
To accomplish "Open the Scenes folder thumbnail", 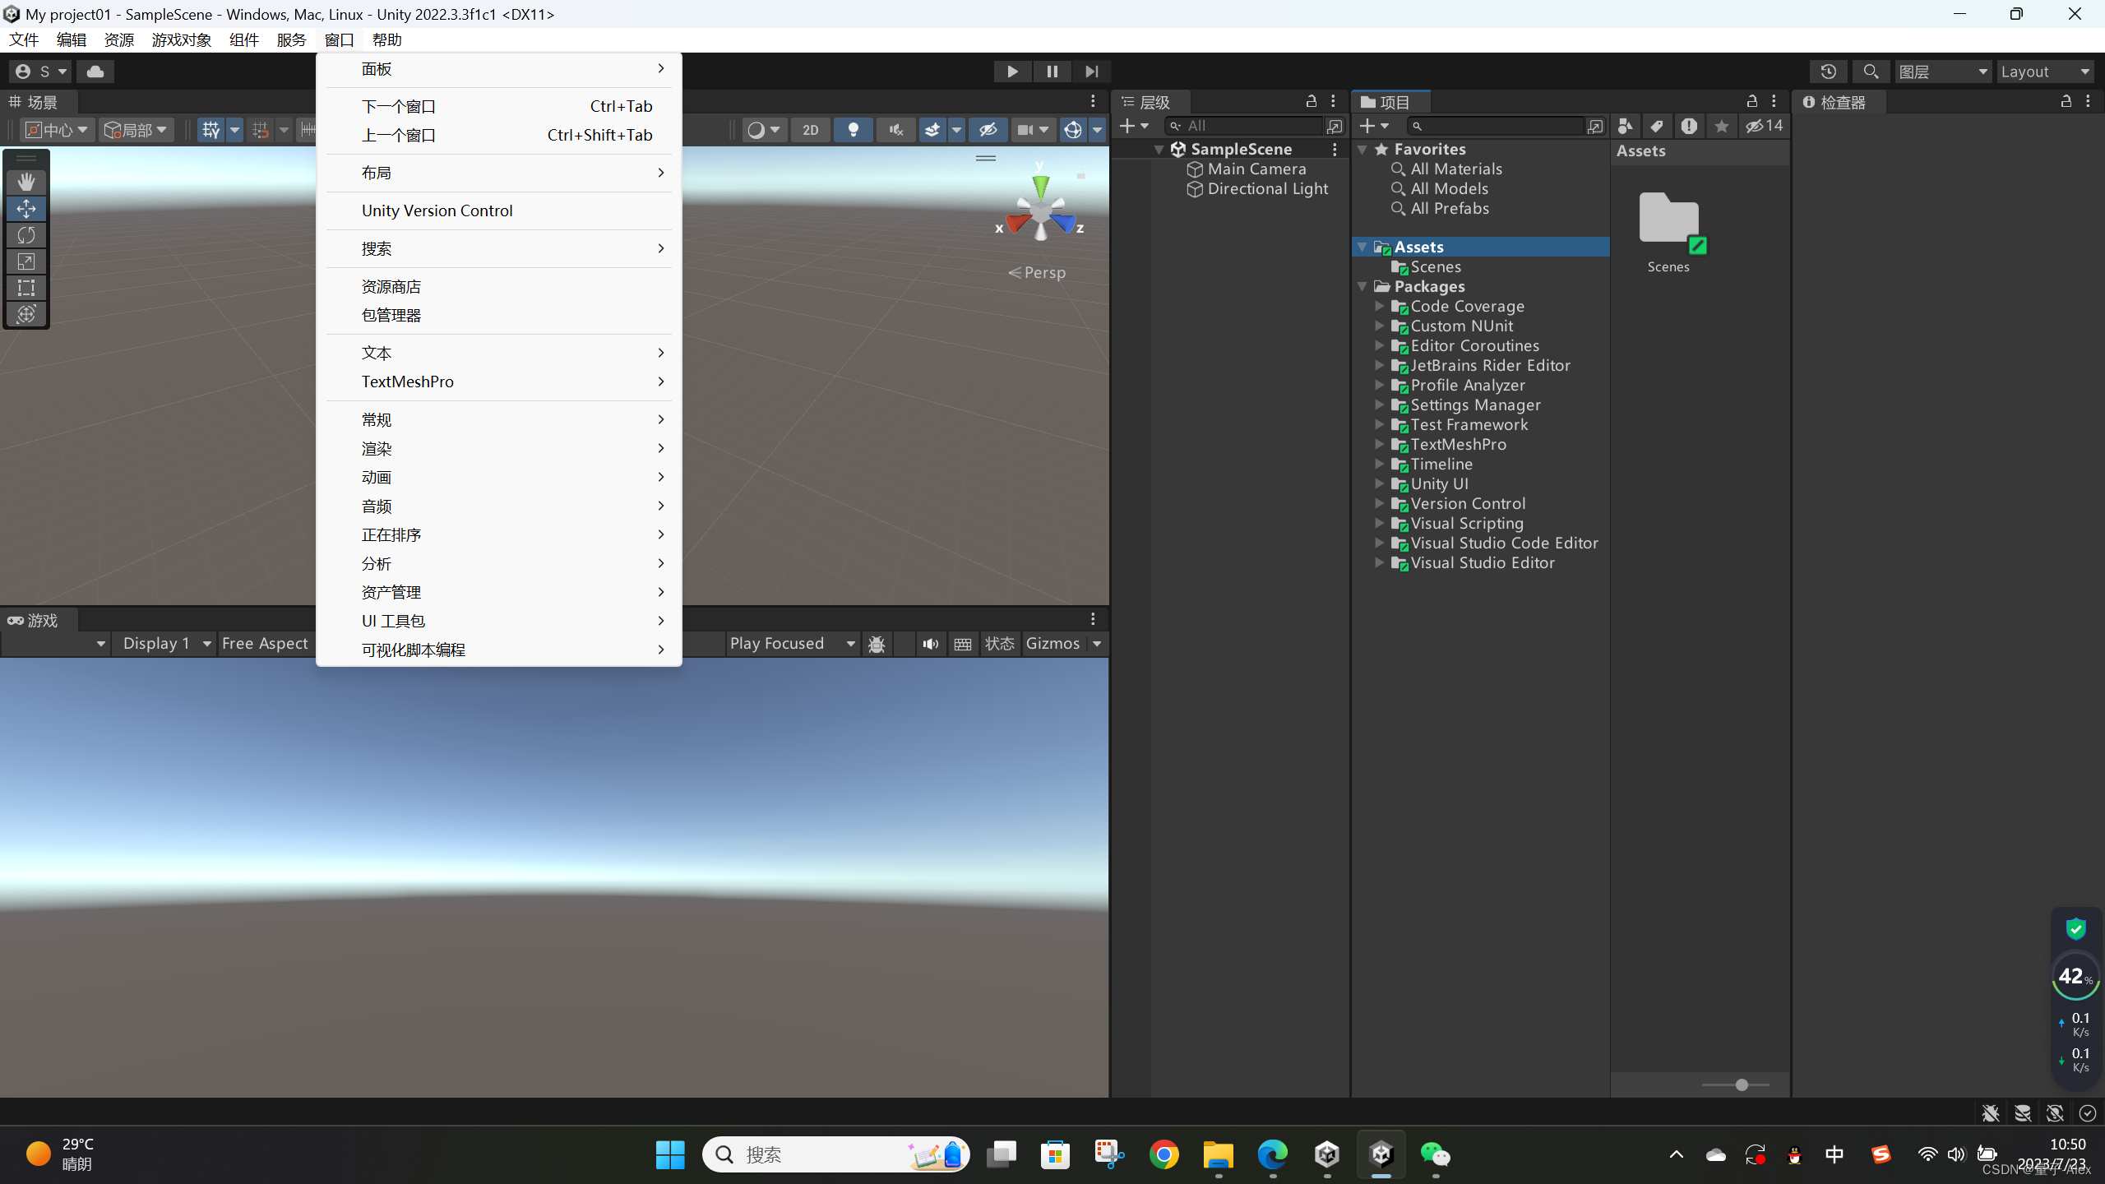I will (1668, 219).
